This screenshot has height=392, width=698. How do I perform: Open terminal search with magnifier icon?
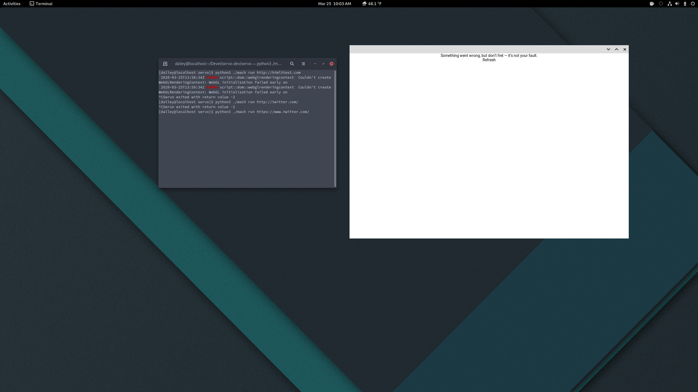(292, 64)
